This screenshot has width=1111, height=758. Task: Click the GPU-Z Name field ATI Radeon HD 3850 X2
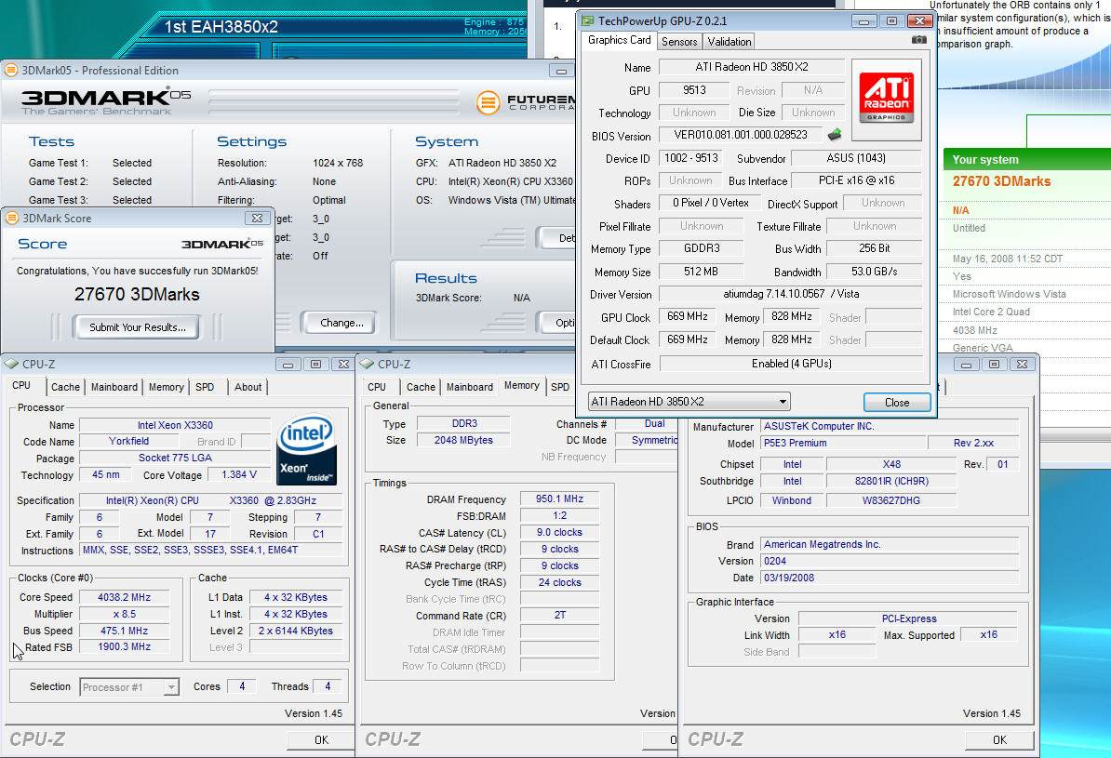pos(752,67)
